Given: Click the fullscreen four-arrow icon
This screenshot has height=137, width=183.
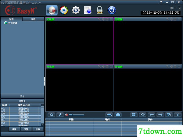Looking at the screenshot, I should [x=143, y=115].
